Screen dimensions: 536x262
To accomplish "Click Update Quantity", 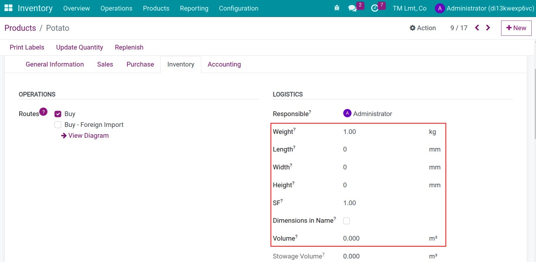I will point(79,47).
